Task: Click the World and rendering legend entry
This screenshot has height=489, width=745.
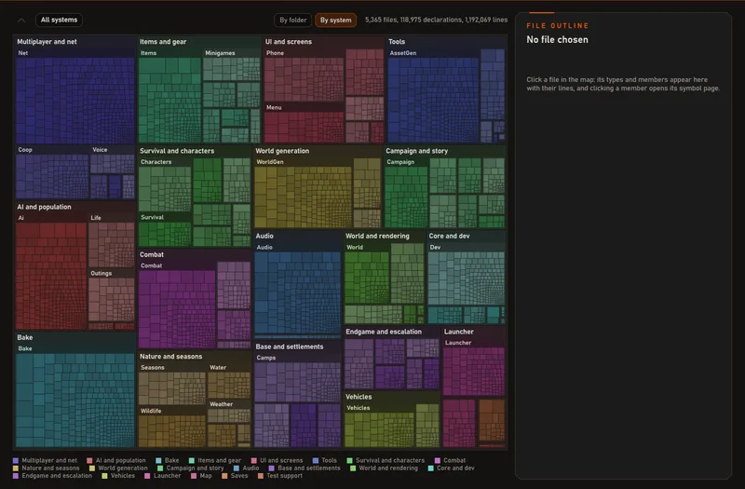Action: point(384,469)
